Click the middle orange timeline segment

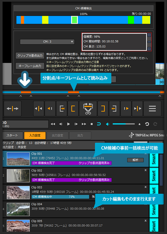click(73, 92)
